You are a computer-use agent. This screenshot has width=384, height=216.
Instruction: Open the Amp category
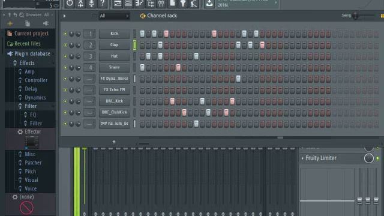click(29, 72)
